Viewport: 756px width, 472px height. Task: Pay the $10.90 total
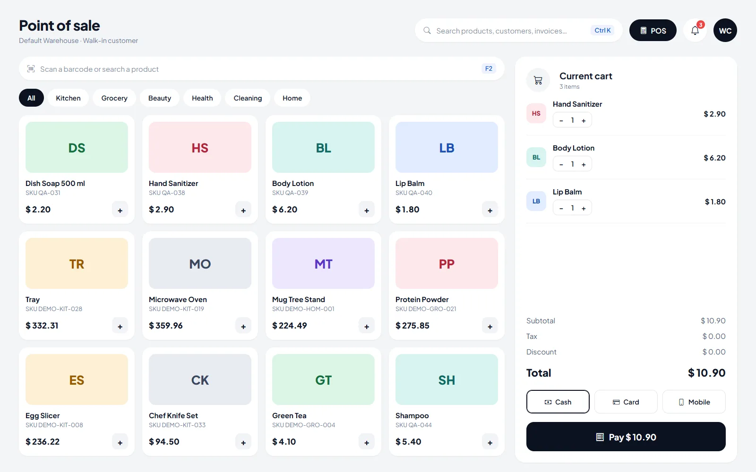[x=626, y=437]
